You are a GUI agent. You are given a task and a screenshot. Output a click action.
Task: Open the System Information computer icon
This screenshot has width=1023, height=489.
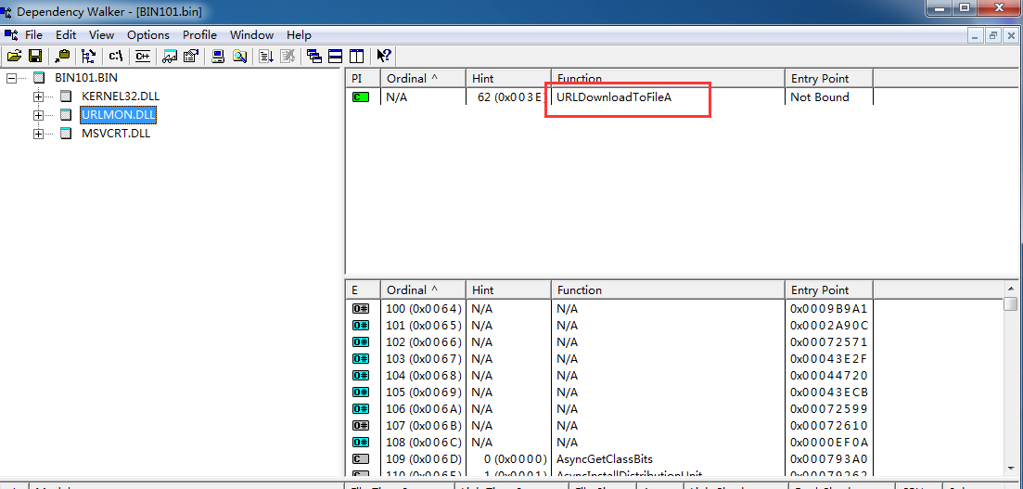point(219,57)
